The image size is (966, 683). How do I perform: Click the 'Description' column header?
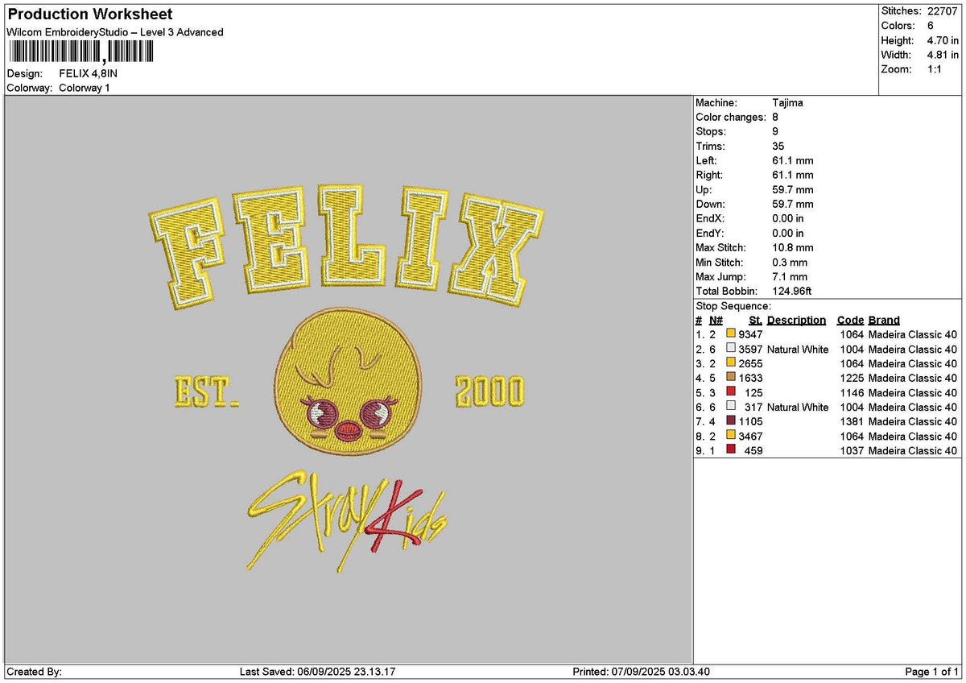point(797,320)
